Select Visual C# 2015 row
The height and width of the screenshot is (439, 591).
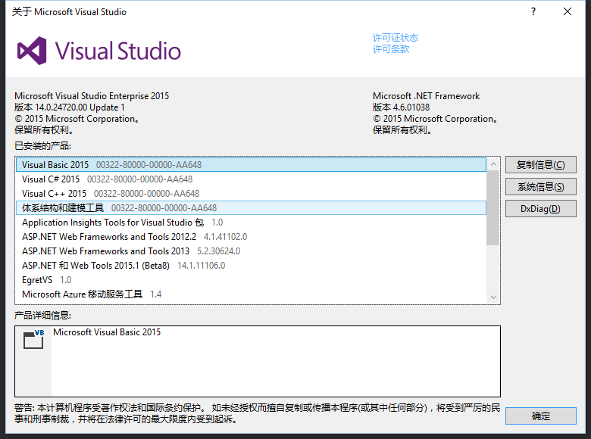(251, 179)
